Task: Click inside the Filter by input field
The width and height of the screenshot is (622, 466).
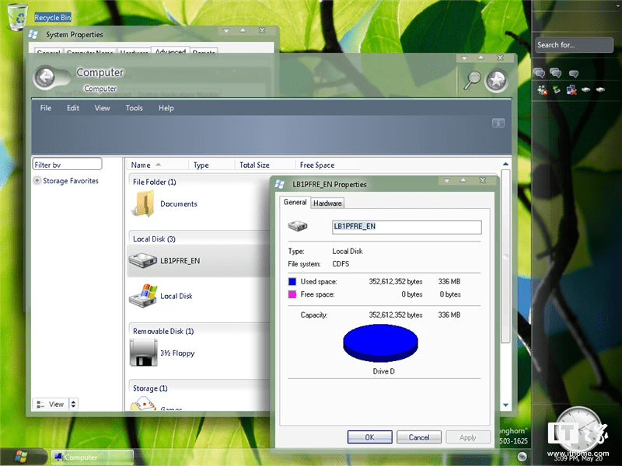Action: click(x=66, y=164)
